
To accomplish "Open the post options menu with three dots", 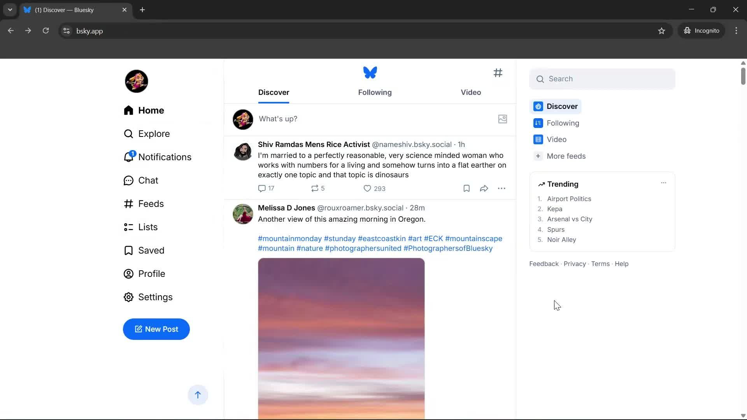I will coord(502,188).
